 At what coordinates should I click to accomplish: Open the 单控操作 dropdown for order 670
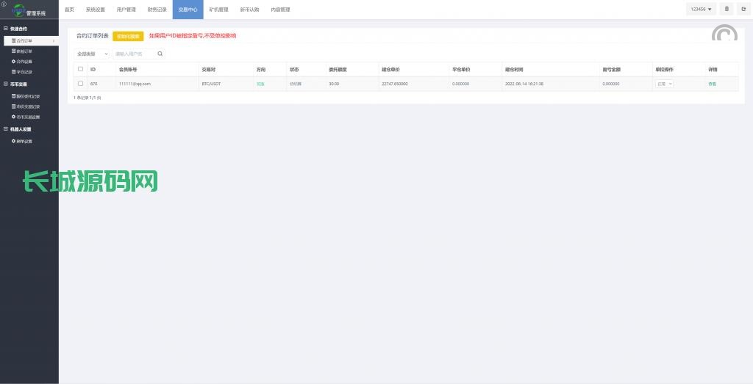664,84
